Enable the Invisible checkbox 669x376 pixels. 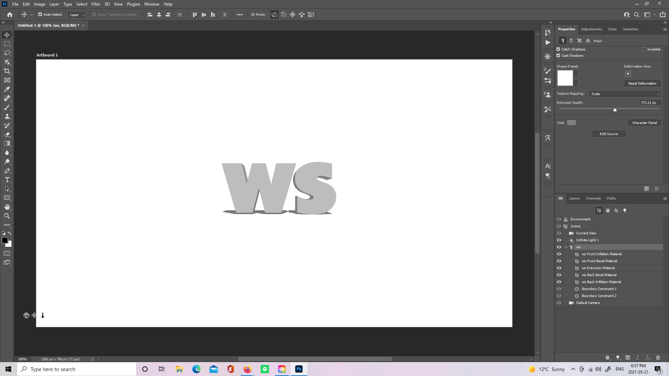point(644,49)
